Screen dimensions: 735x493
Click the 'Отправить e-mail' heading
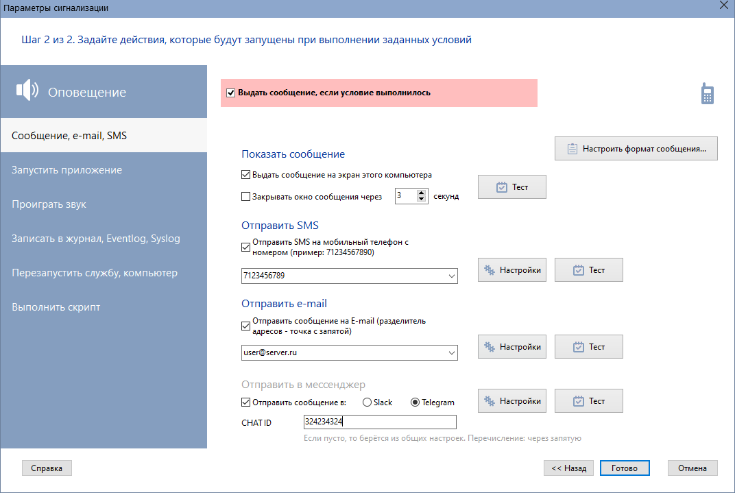(284, 304)
